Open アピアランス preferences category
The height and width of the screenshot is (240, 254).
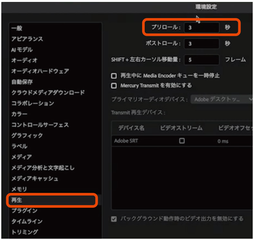pos(27,39)
